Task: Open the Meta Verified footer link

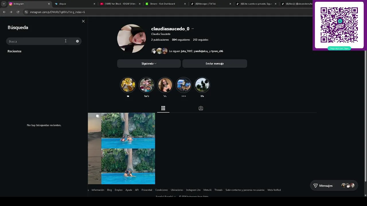Action: point(274,190)
